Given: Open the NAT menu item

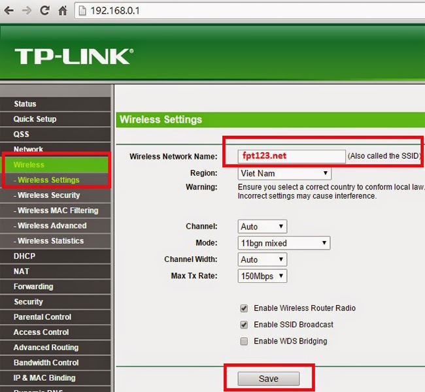Looking at the screenshot, I should point(56,271).
